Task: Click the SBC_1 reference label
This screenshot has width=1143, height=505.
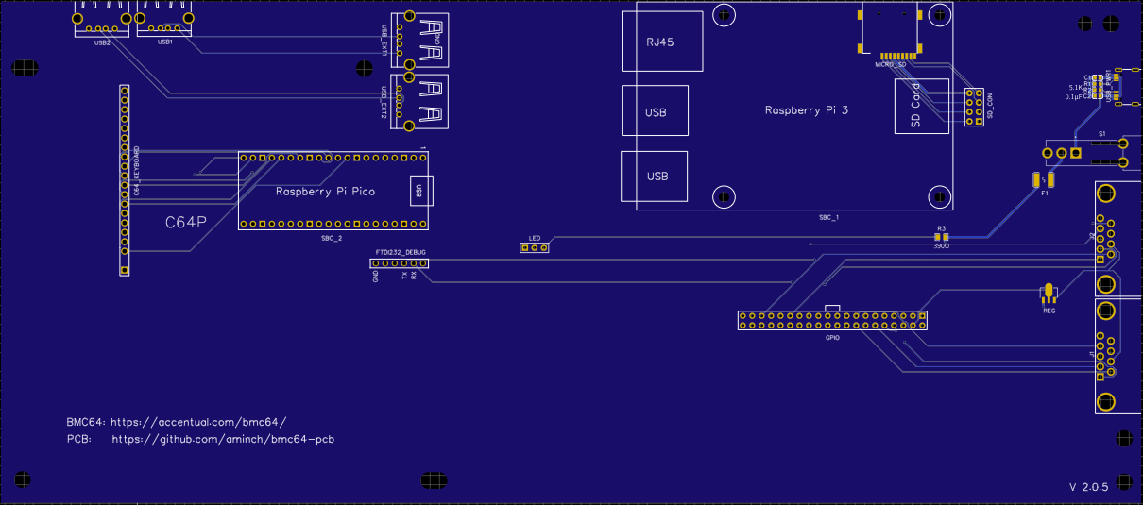Action: pos(829,218)
